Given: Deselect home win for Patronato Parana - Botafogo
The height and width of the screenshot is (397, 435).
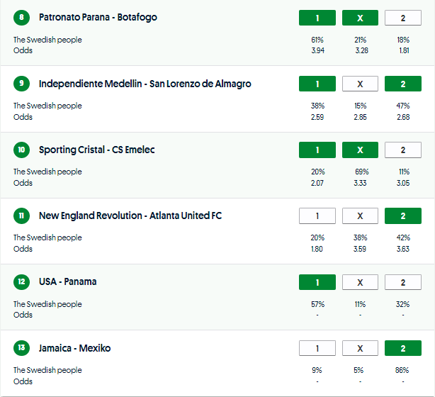Looking at the screenshot, I should pos(317,18).
